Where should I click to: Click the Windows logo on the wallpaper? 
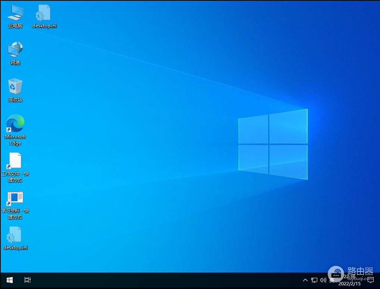click(x=273, y=144)
